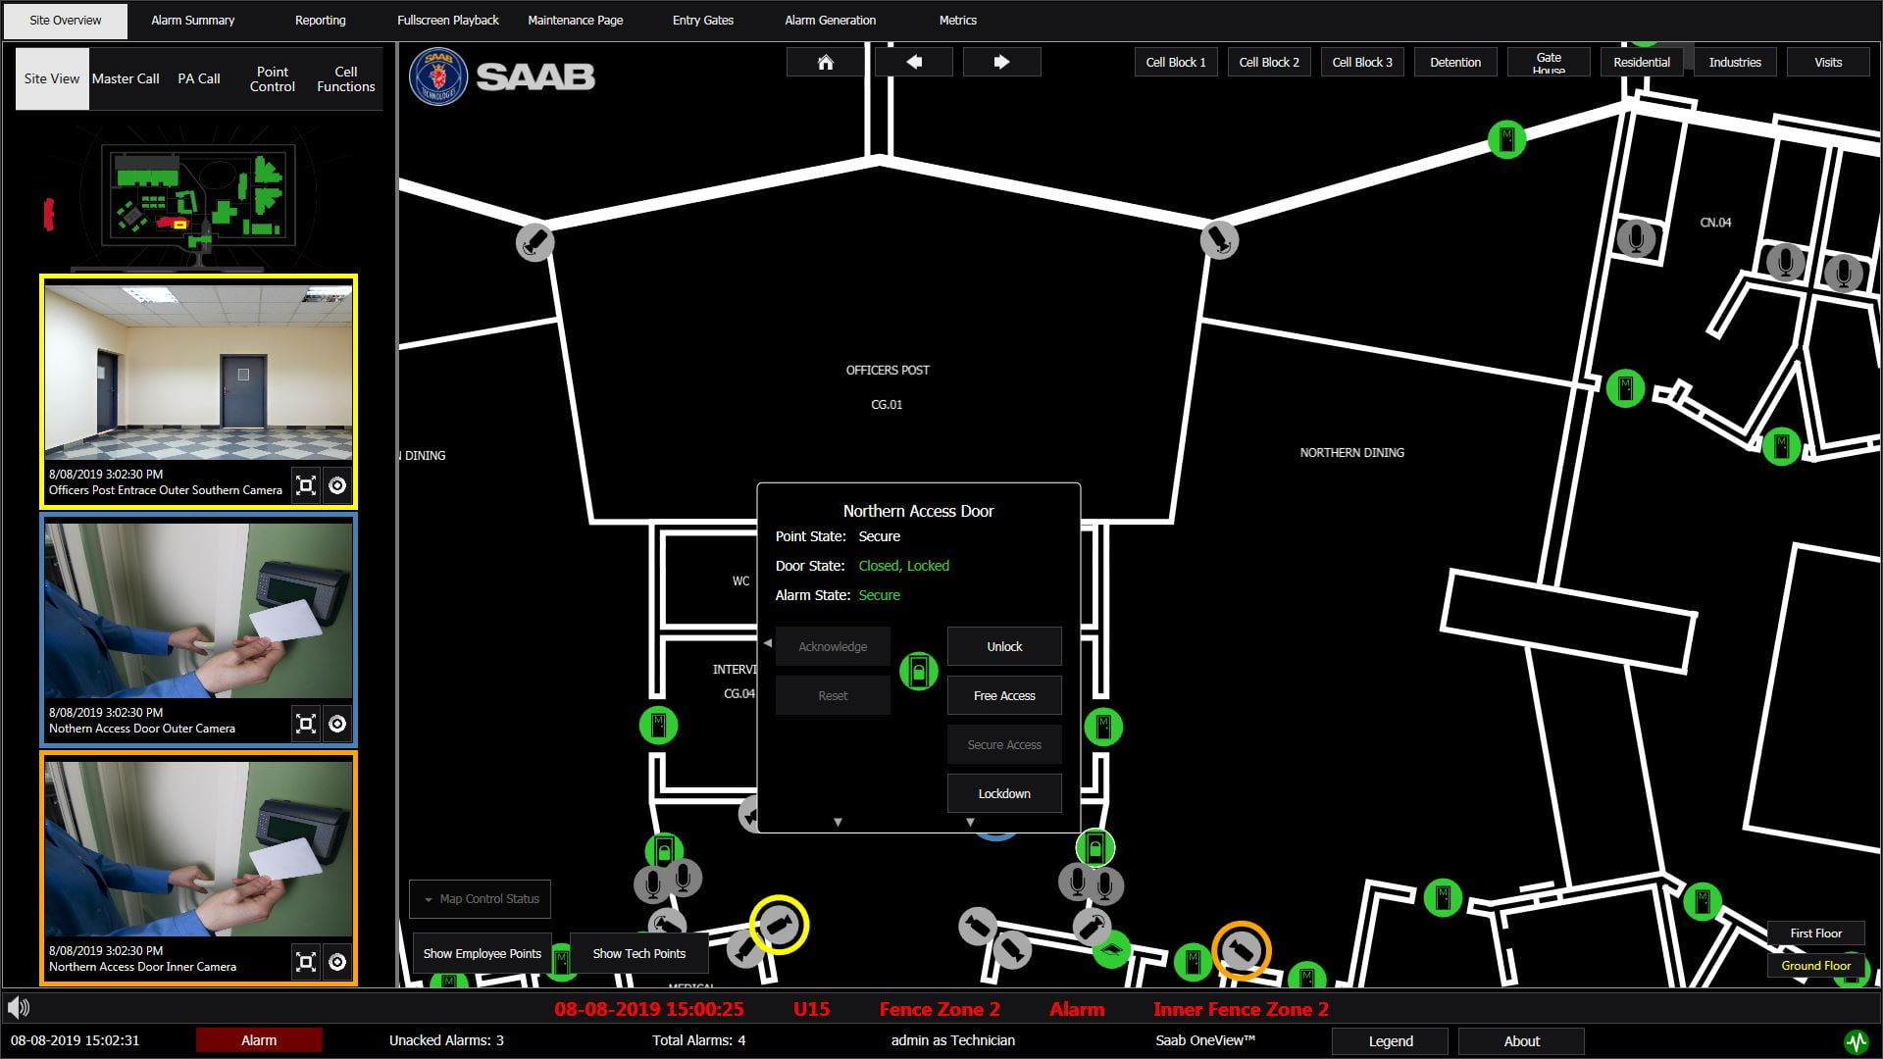This screenshot has height=1059, width=1883.
Task: Click the back arrow navigation icon
Action: pos(913,63)
